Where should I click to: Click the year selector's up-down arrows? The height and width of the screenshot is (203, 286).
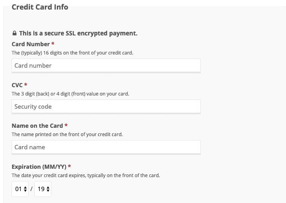click(48, 189)
